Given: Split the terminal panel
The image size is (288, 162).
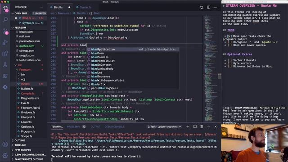Looking at the screenshot, I should [x=195, y=126].
